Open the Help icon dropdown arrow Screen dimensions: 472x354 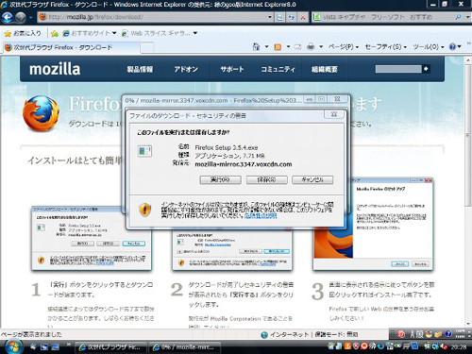point(459,47)
